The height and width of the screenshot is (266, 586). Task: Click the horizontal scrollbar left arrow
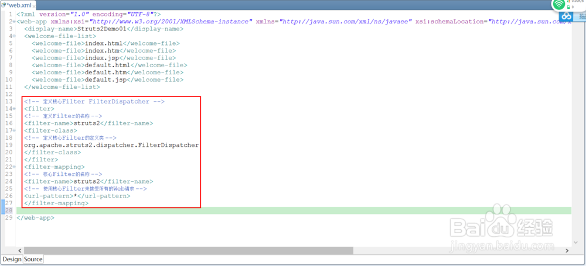[x=19, y=250]
